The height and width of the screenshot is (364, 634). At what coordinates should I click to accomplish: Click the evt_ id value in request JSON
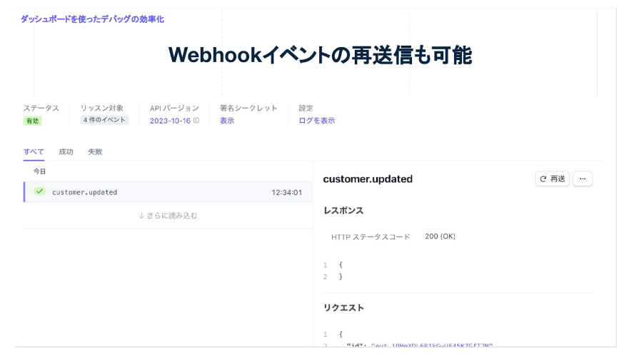click(x=432, y=345)
